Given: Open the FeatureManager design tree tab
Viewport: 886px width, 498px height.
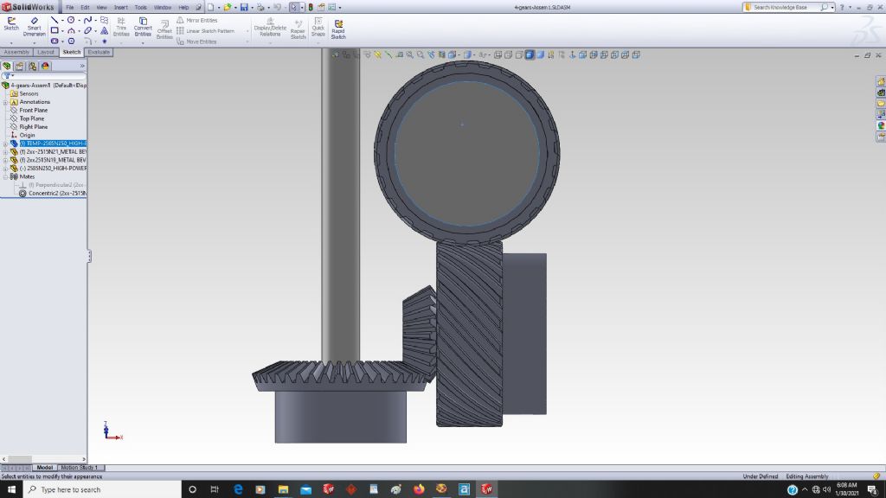Looking at the screenshot, I should click(x=7, y=66).
